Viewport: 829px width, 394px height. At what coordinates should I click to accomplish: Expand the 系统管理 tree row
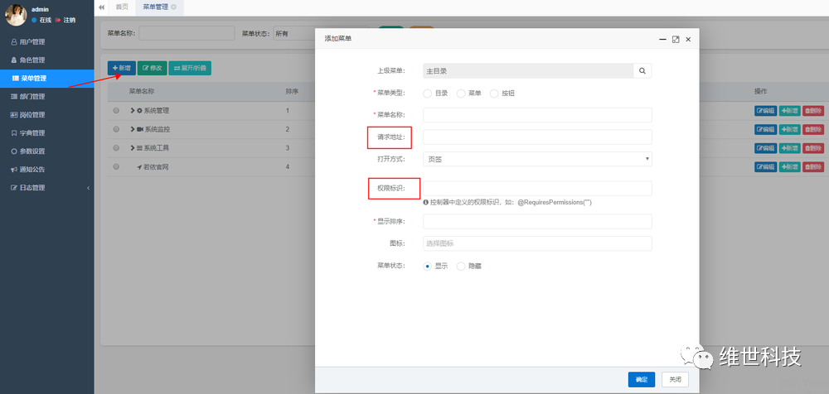coord(133,111)
